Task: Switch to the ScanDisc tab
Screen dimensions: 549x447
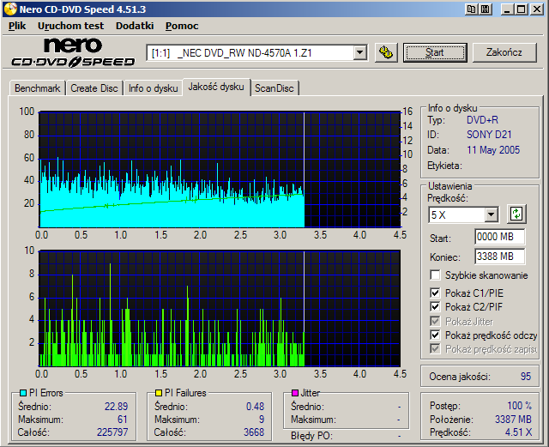Action: pyautogui.click(x=274, y=88)
